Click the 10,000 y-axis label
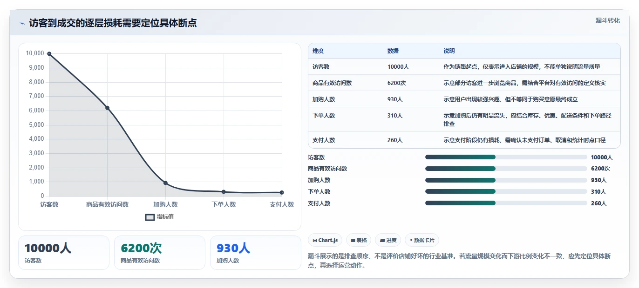 point(35,53)
